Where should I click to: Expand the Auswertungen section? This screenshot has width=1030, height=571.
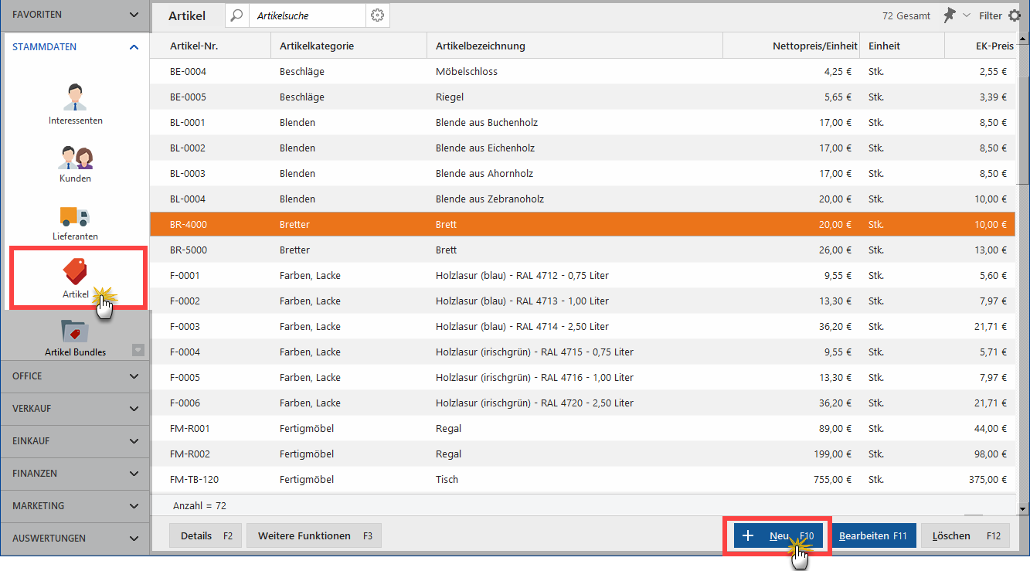pos(75,539)
